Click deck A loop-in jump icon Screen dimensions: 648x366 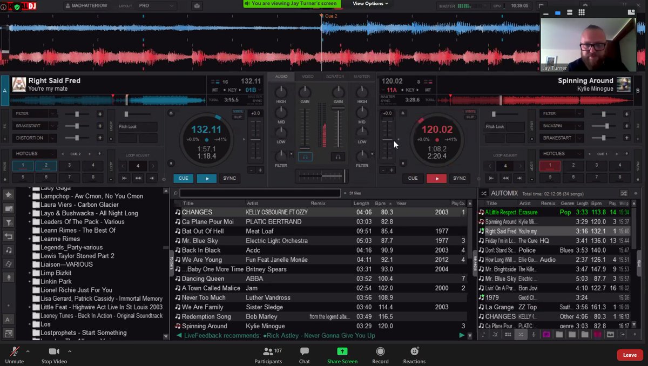point(124,178)
